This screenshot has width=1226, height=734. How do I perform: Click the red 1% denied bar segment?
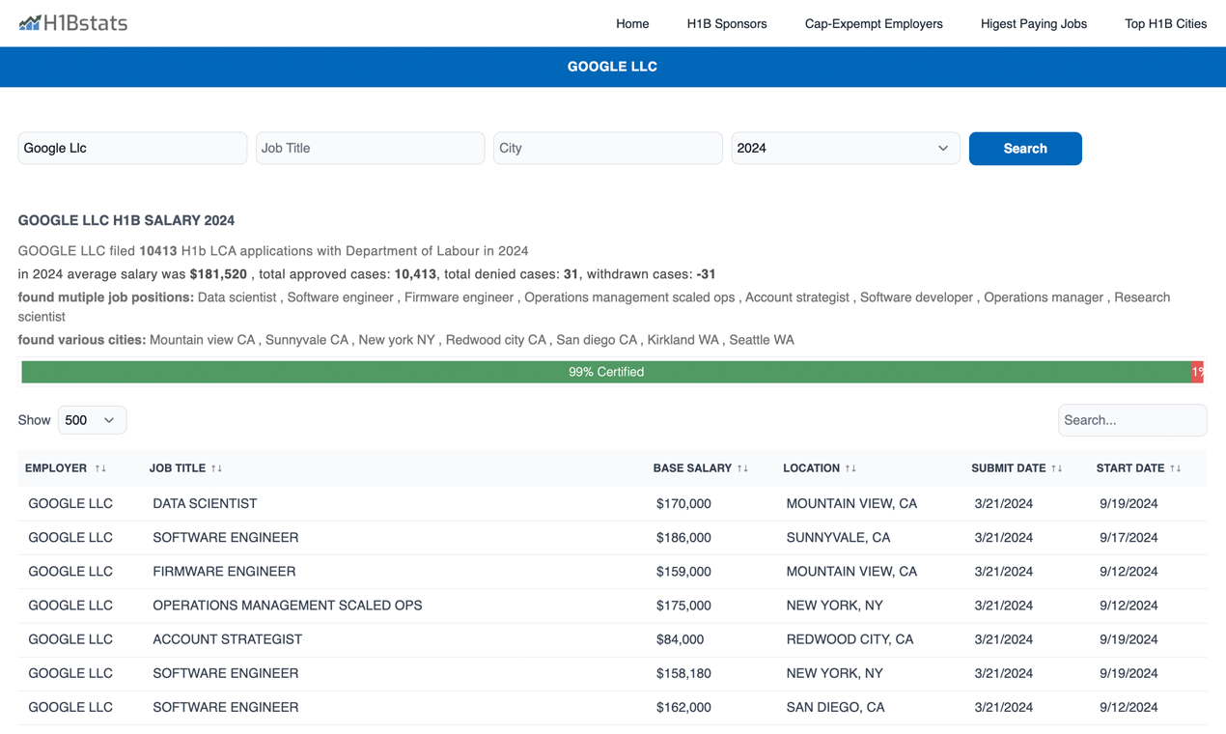(1198, 372)
